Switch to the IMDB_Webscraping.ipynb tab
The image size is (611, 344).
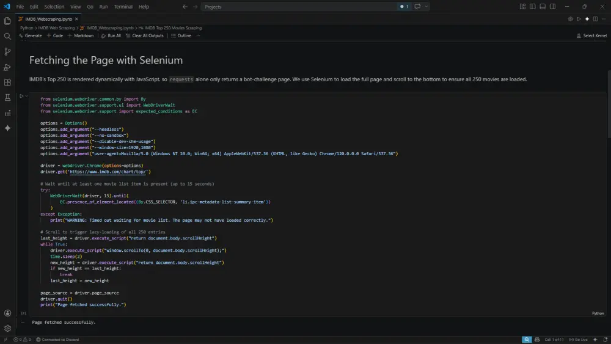[x=48, y=19]
